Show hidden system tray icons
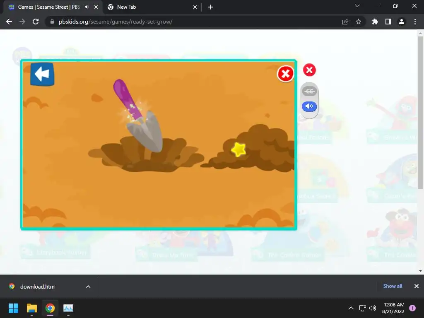The height and width of the screenshot is (318, 424). (x=351, y=308)
